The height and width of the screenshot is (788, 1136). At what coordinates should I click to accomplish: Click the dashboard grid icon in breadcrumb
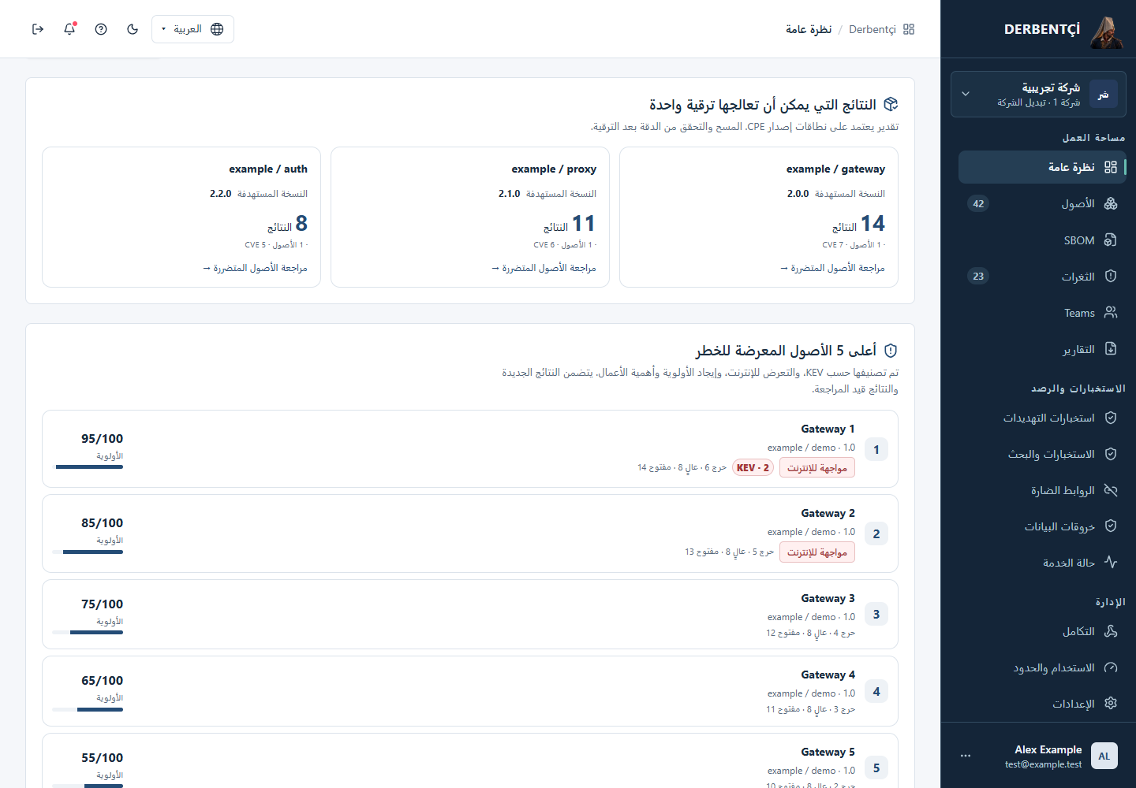click(909, 29)
